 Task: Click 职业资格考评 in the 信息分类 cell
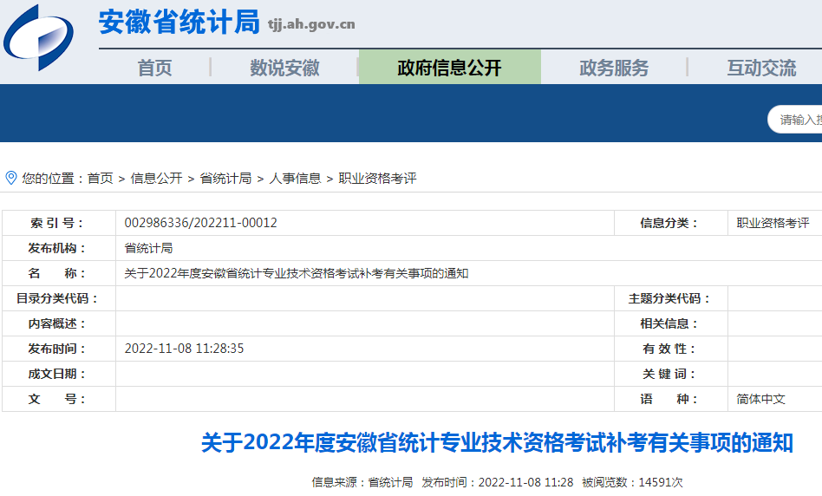click(x=773, y=223)
